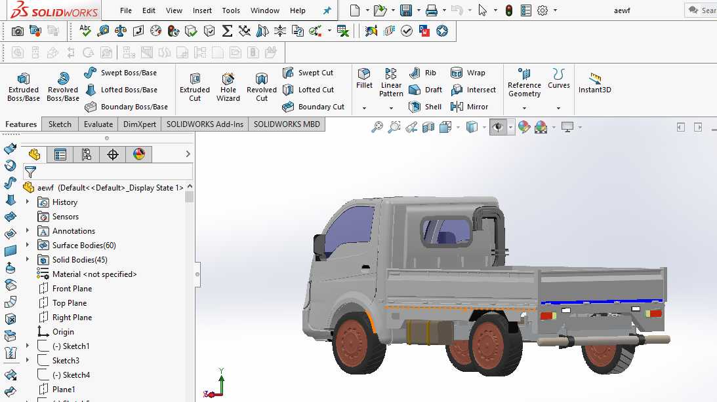Expand the Surface Bodies(60) folder
This screenshot has height=402, width=717.
(28, 245)
